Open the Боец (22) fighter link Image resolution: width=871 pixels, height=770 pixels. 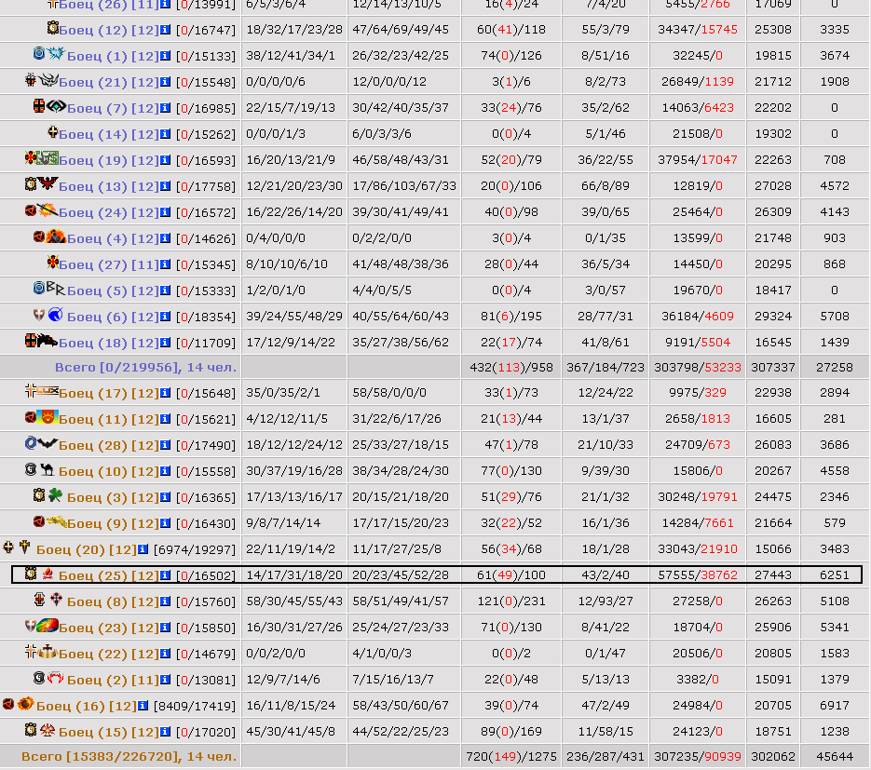[x=93, y=654]
